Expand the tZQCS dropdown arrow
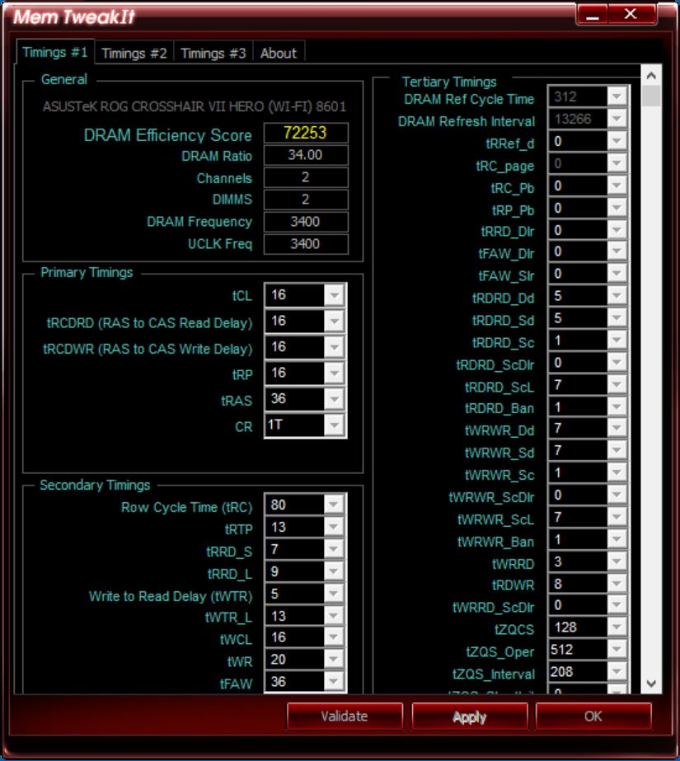680x761 pixels. coord(617,627)
